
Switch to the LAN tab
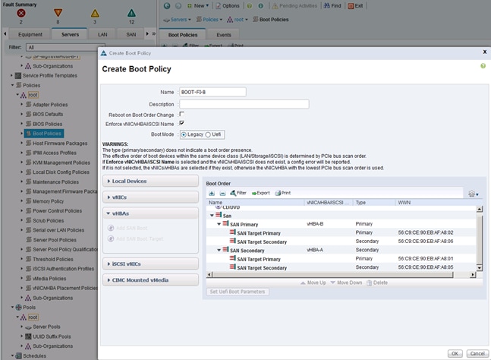coord(102,34)
